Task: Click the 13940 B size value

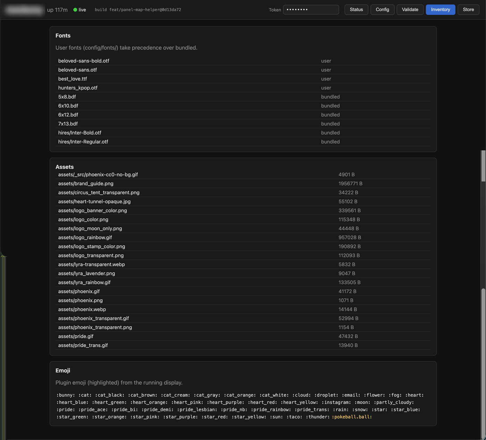Action: coord(348,346)
